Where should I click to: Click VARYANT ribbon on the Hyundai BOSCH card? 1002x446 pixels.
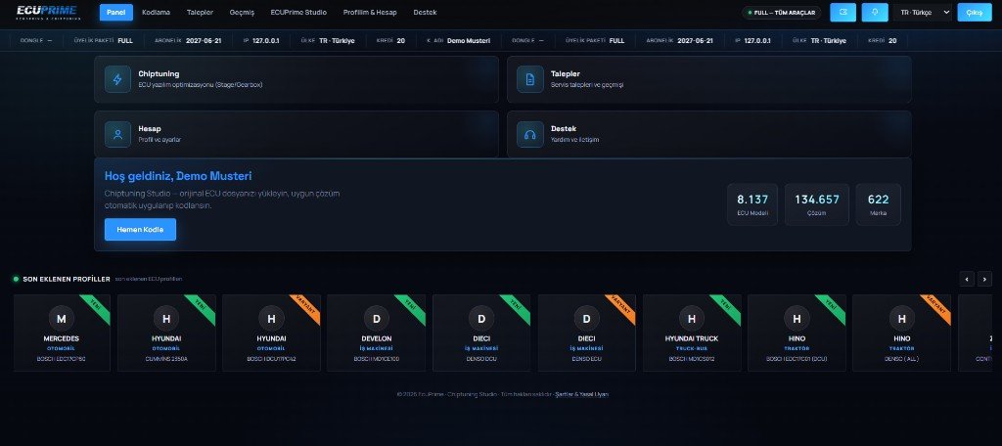point(306,307)
